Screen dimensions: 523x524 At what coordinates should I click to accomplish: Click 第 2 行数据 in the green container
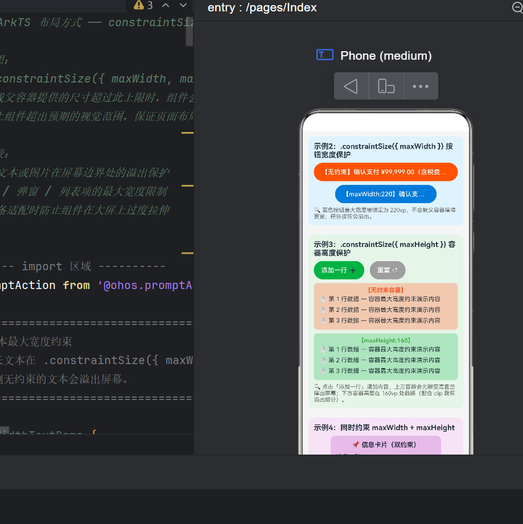380,360
